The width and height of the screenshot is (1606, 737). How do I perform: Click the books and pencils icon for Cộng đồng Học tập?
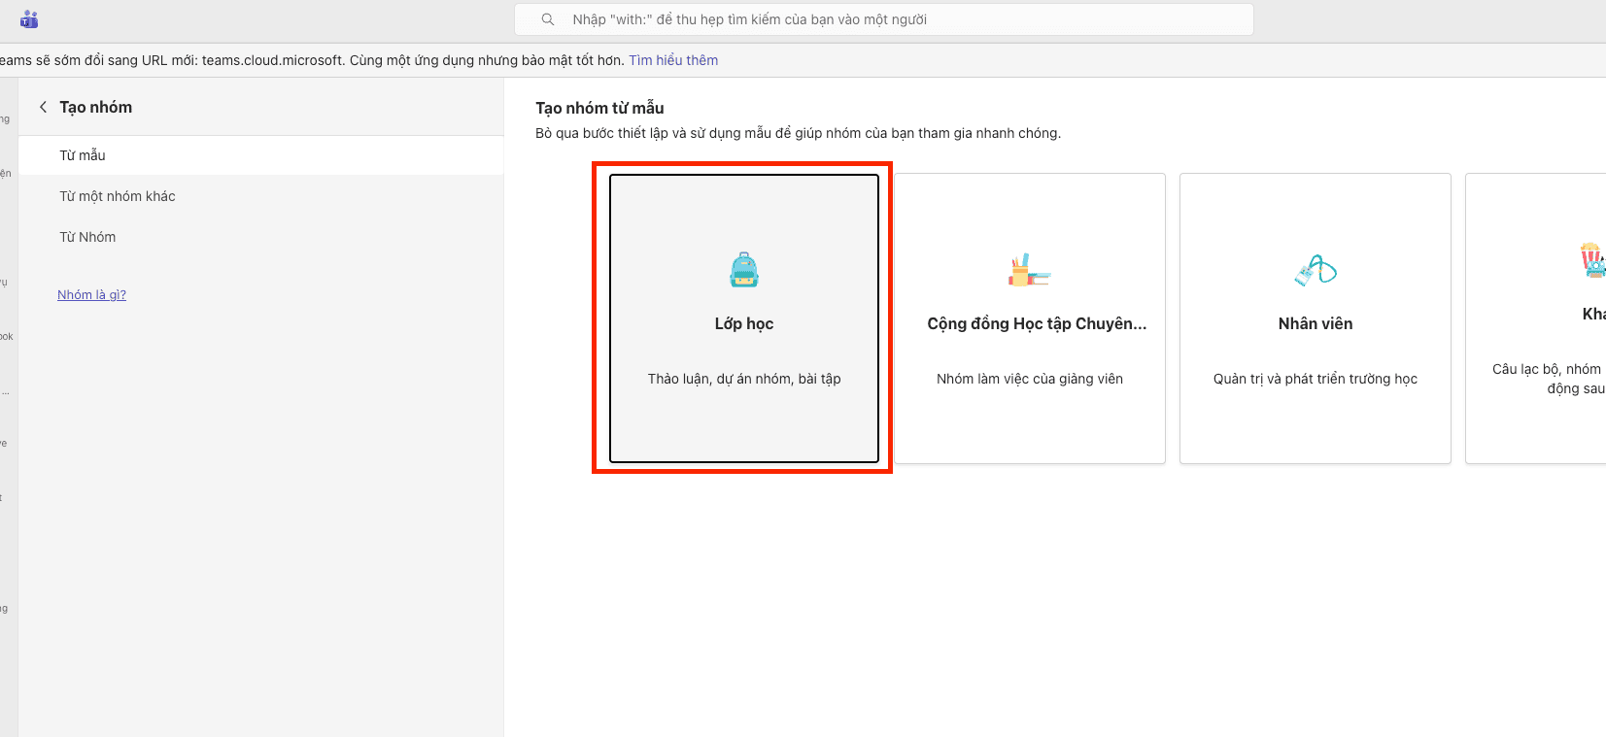point(1029,270)
